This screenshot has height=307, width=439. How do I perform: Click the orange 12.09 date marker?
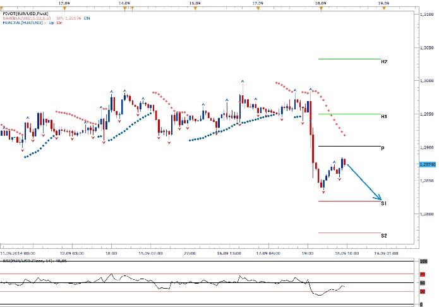tap(63, 8)
